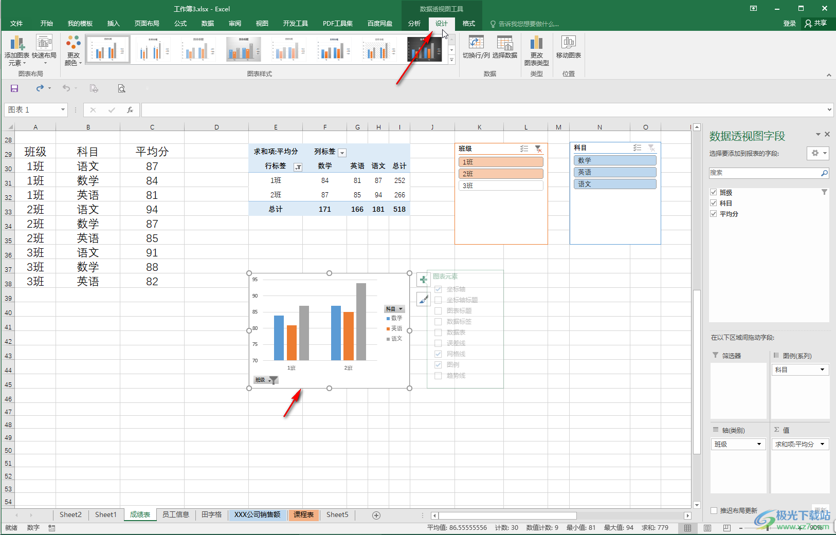Click the Save icon in quick access toolbar
Image resolution: width=836 pixels, height=535 pixels.
click(14, 88)
